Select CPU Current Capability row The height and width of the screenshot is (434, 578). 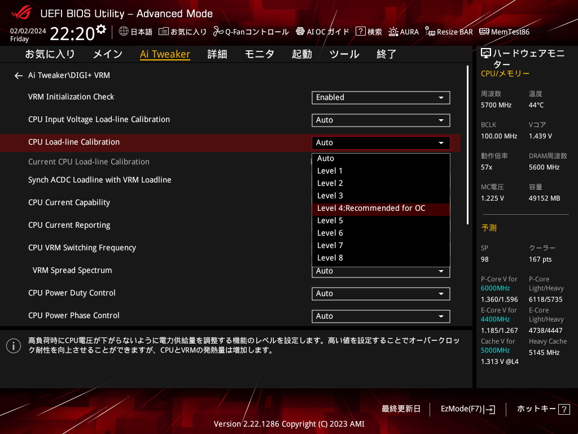(x=69, y=203)
